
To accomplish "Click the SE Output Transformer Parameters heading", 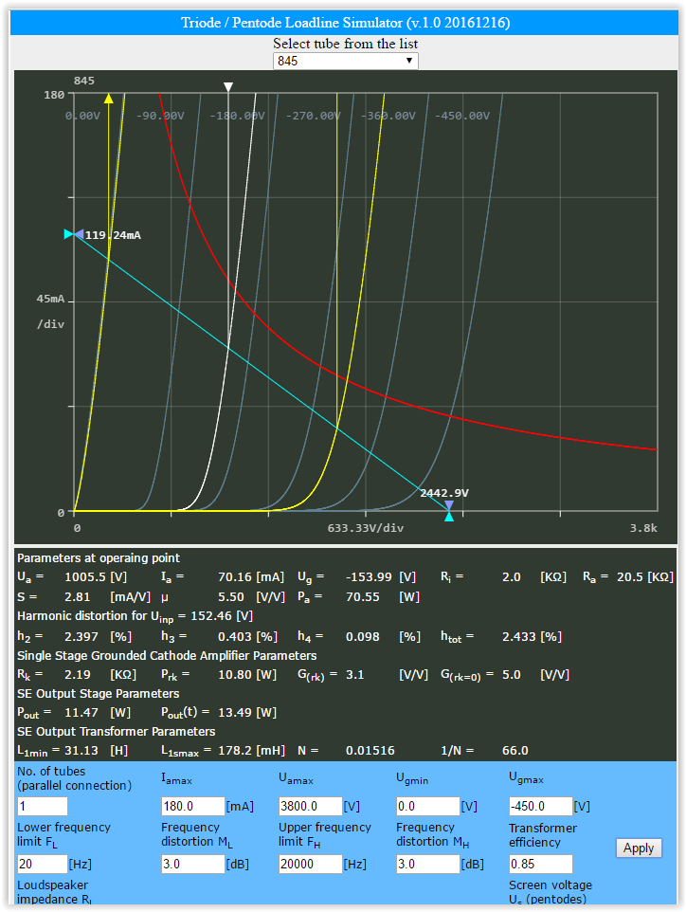I will [x=117, y=731].
